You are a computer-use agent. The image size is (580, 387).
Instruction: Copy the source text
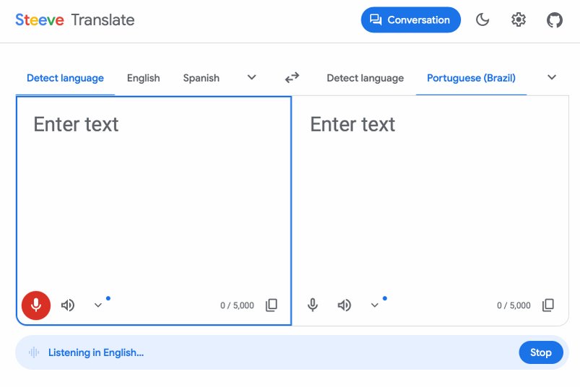(272, 305)
